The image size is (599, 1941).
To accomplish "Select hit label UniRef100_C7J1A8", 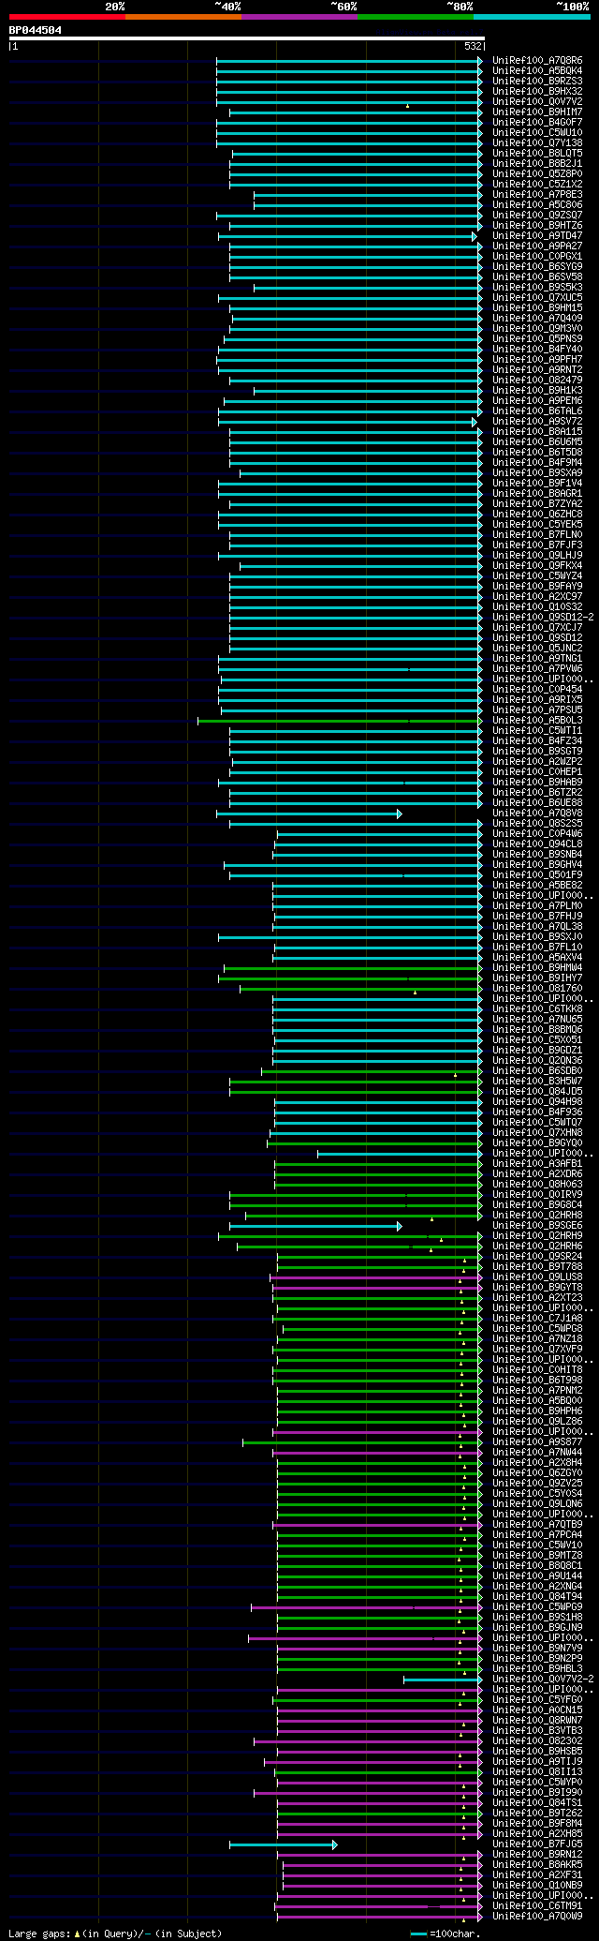I will [x=537, y=1318].
